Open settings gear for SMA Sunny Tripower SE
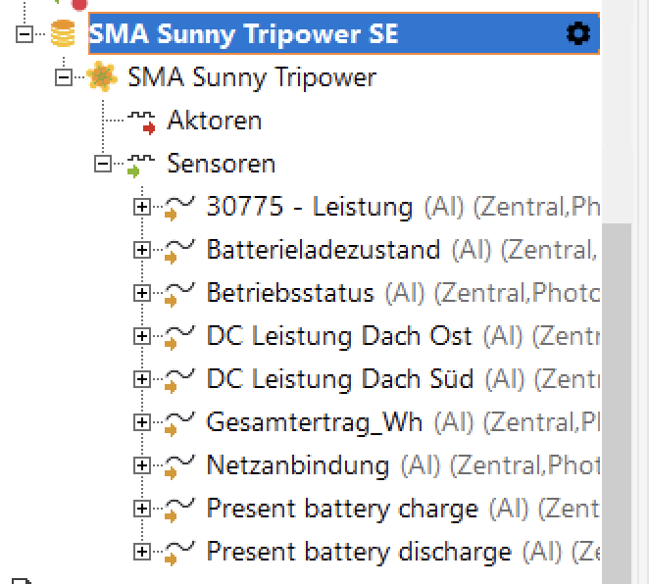The image size is (649, 584). 578,33
